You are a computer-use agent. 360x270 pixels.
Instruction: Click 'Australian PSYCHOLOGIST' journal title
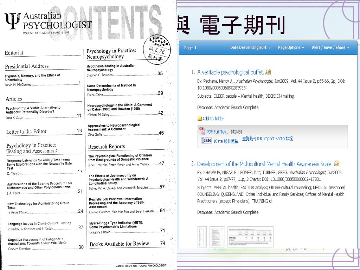[57, 21]
